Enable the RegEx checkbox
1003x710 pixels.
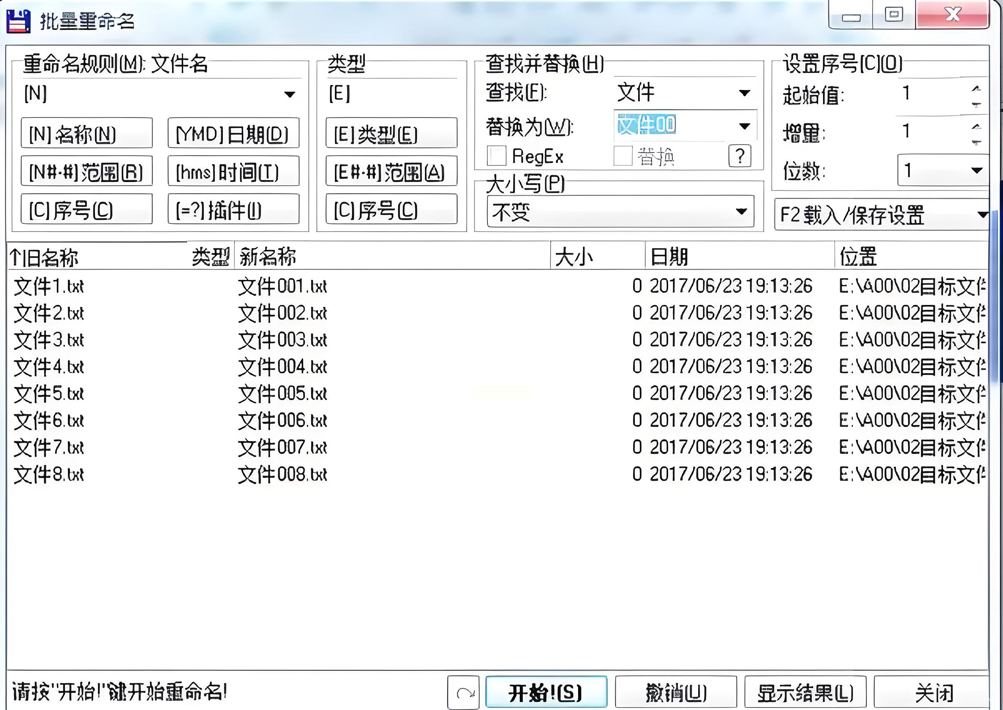tap(497, 156)
